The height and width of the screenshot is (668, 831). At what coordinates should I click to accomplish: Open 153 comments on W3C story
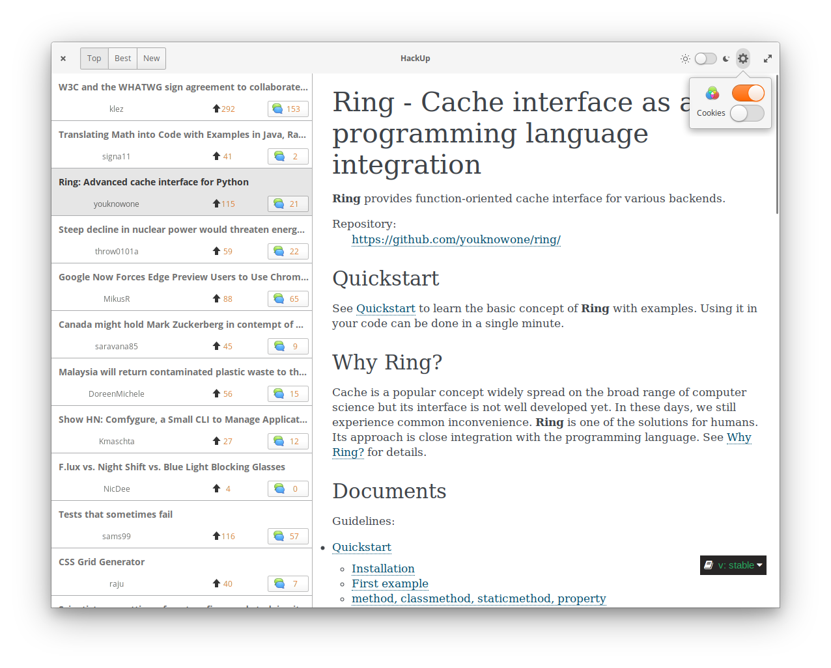(x=288, y=109)
